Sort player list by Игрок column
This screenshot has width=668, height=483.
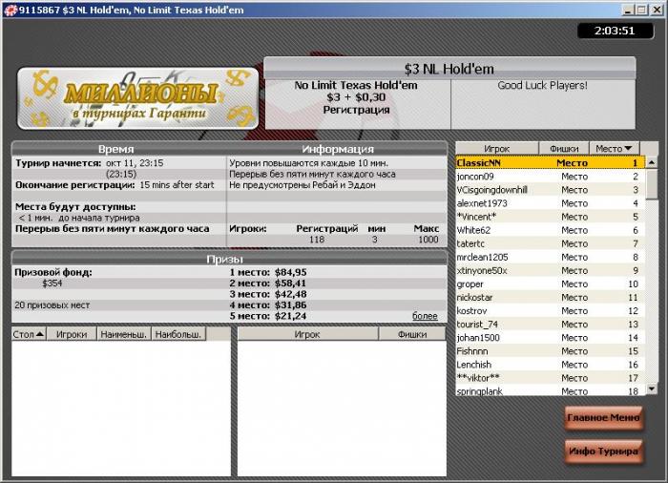497,148
